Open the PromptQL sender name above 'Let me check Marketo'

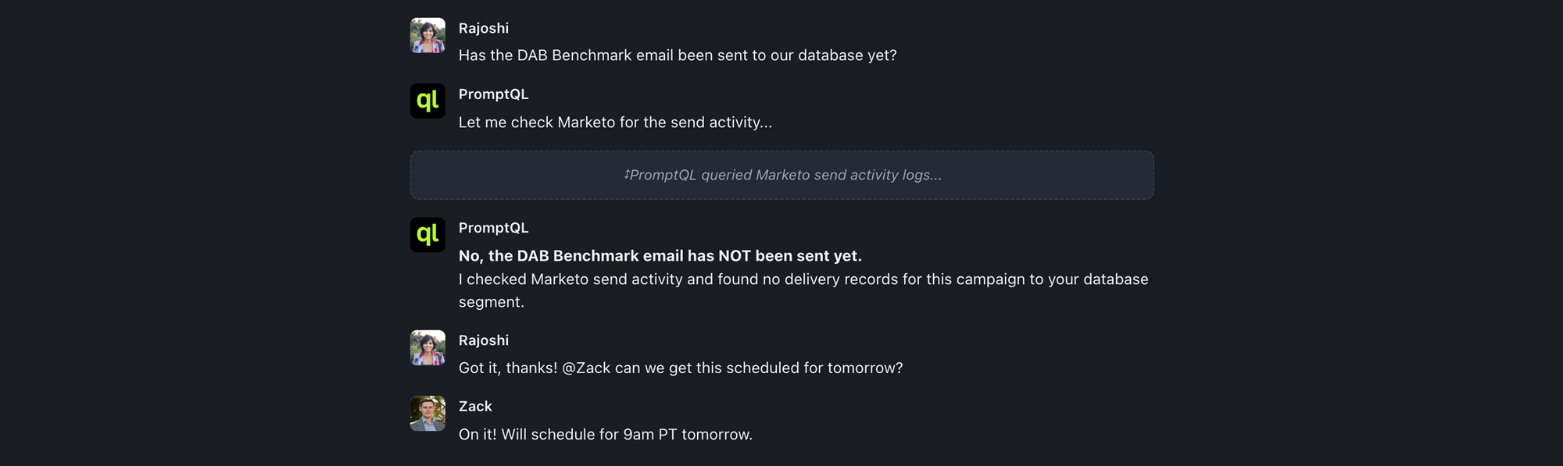point(493,94)
